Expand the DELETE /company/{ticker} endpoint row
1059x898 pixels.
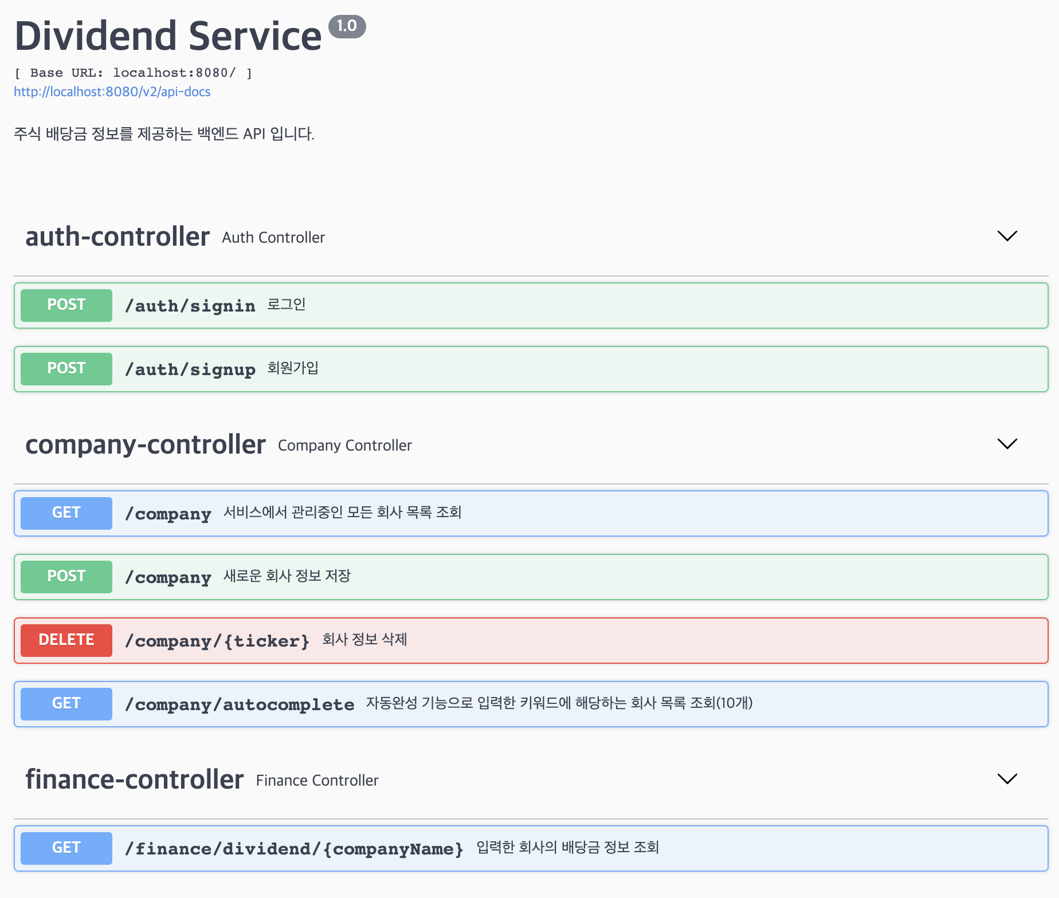pos(516,640)
